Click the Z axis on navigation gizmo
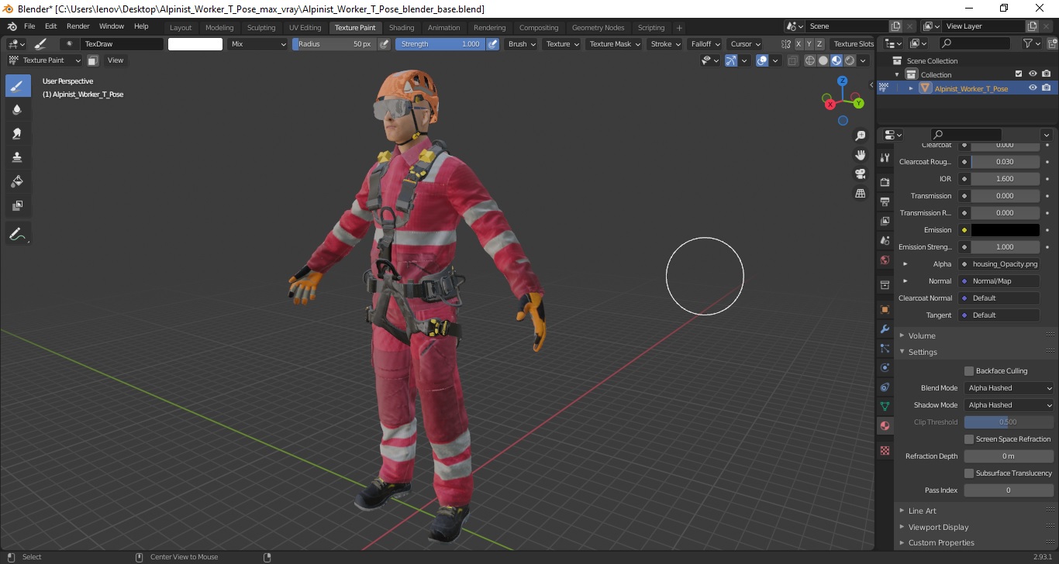This screenshot has height=564, width=1059. 843,81
